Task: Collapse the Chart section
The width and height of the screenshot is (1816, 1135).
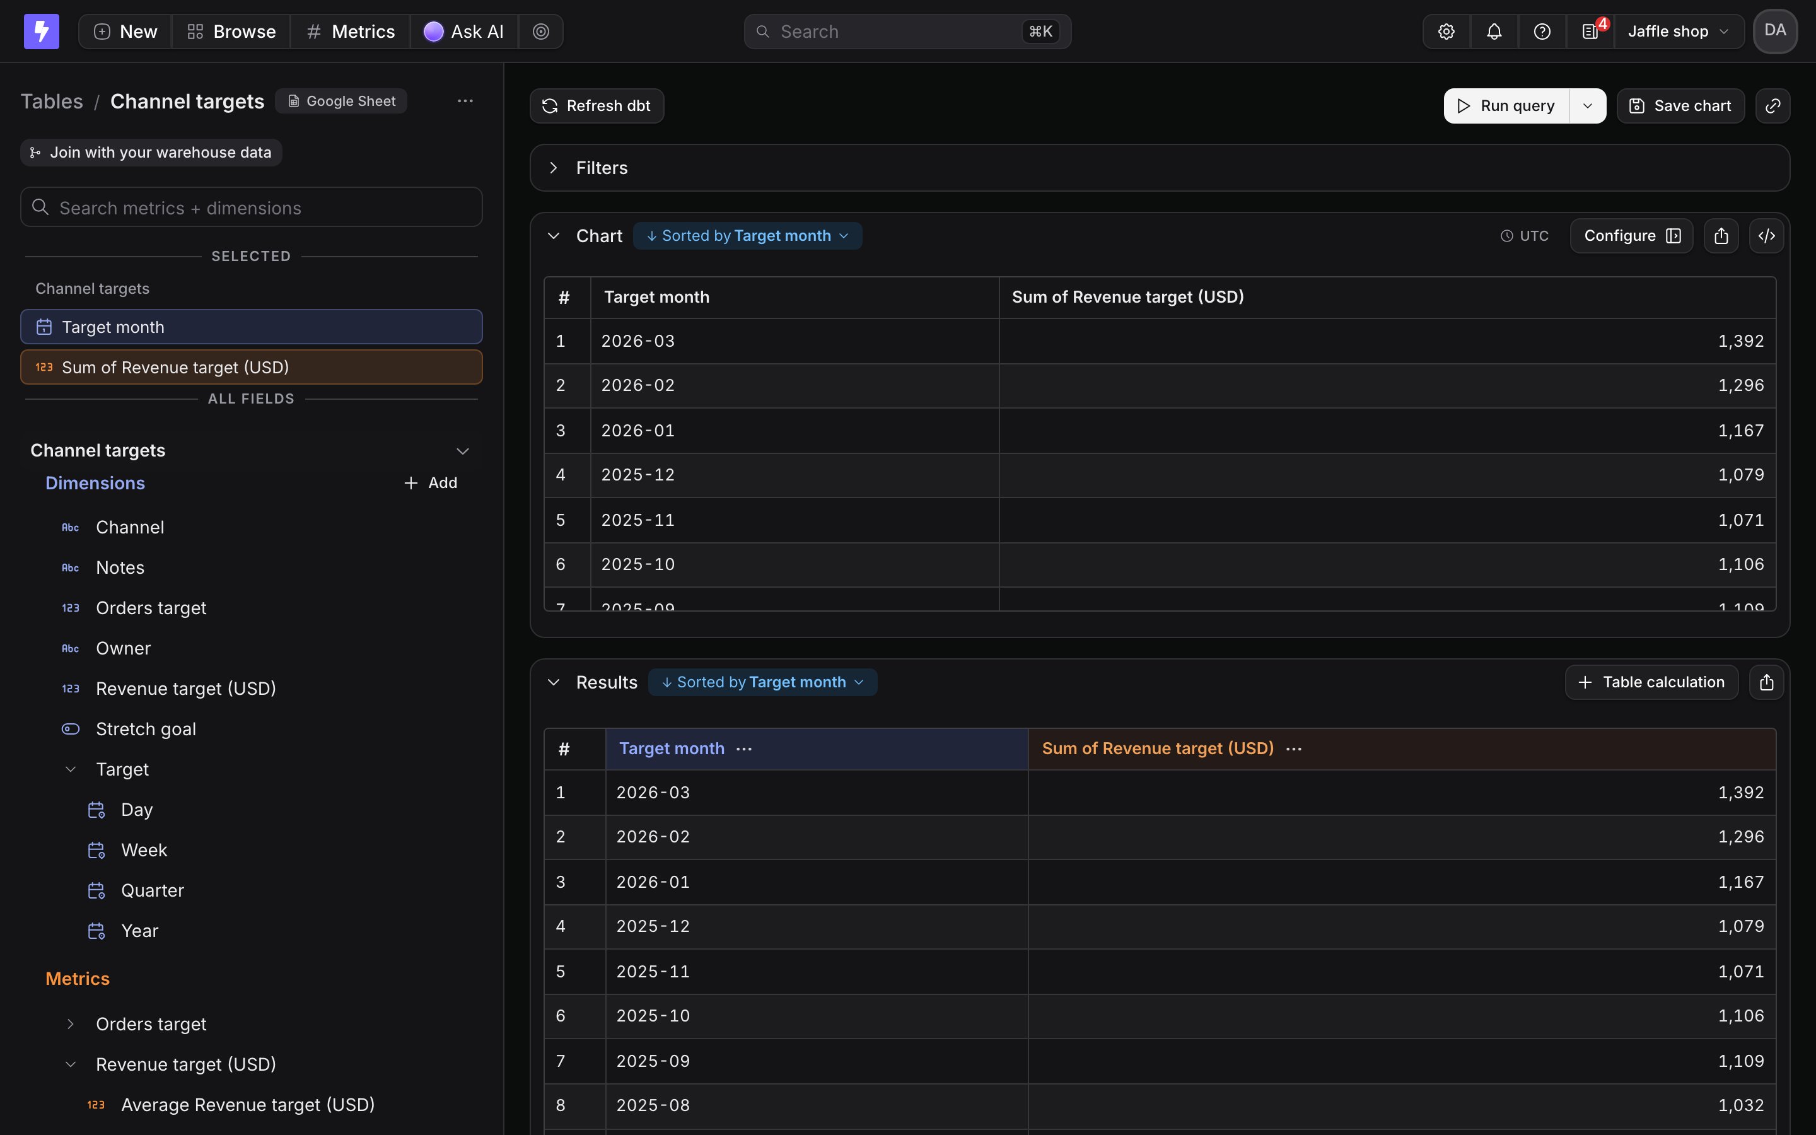Action: pyautogui.click(x=554, y=236)
